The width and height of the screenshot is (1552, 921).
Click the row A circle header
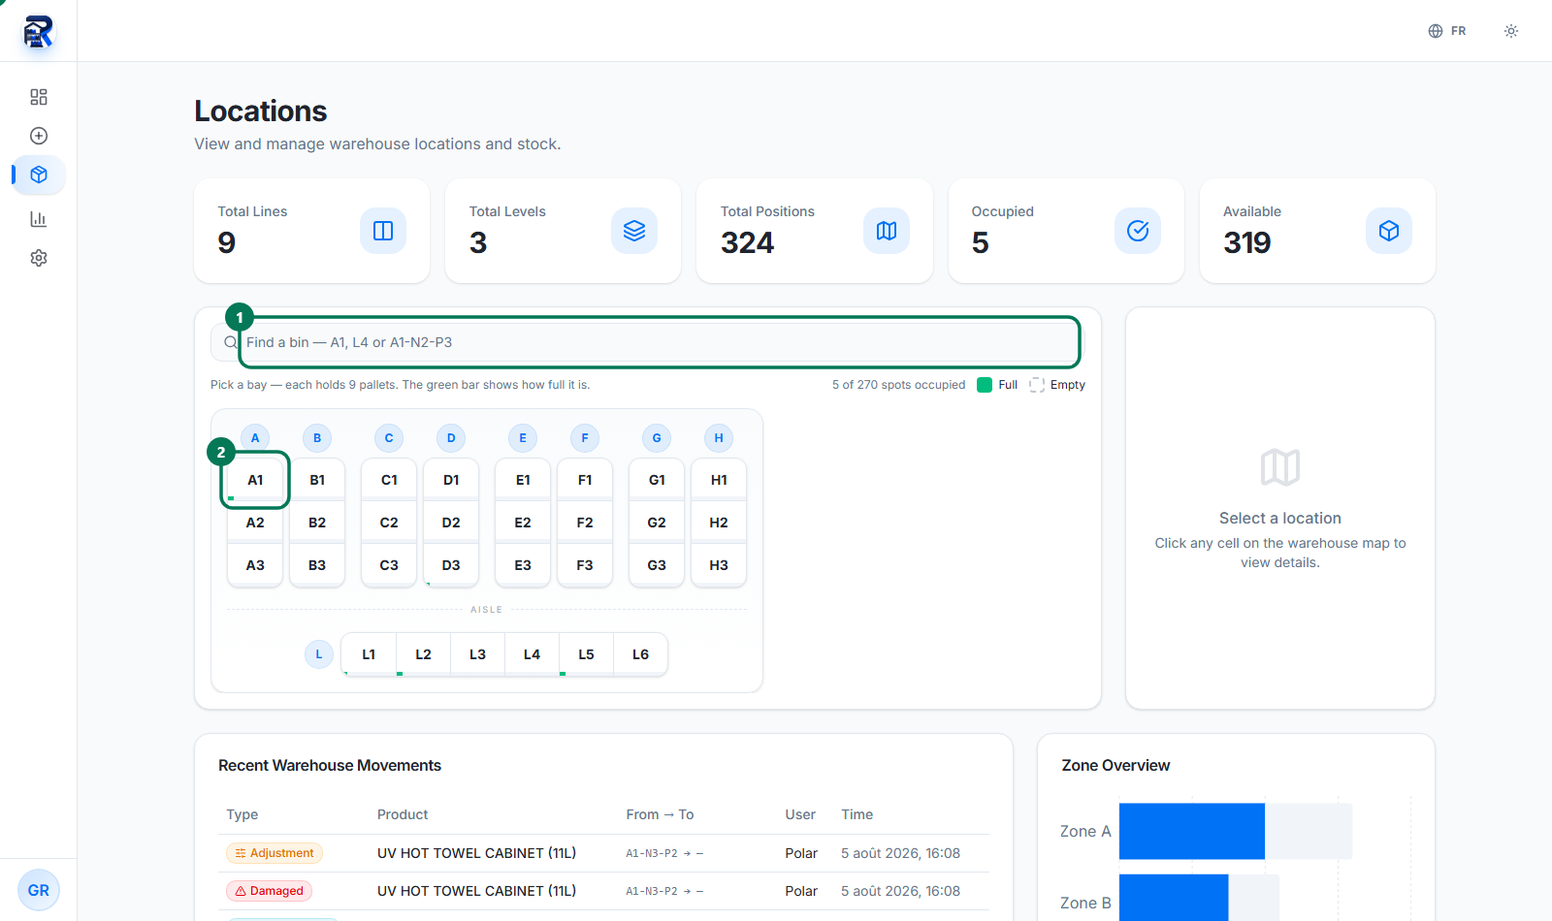[255, 438]
